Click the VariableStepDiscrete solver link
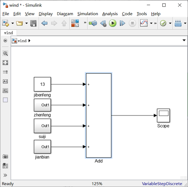The width and height of the screenshot is (188, 187). (x=162, y=184)
